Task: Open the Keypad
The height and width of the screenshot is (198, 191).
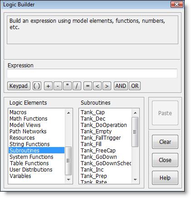Action: coord(19,86)
